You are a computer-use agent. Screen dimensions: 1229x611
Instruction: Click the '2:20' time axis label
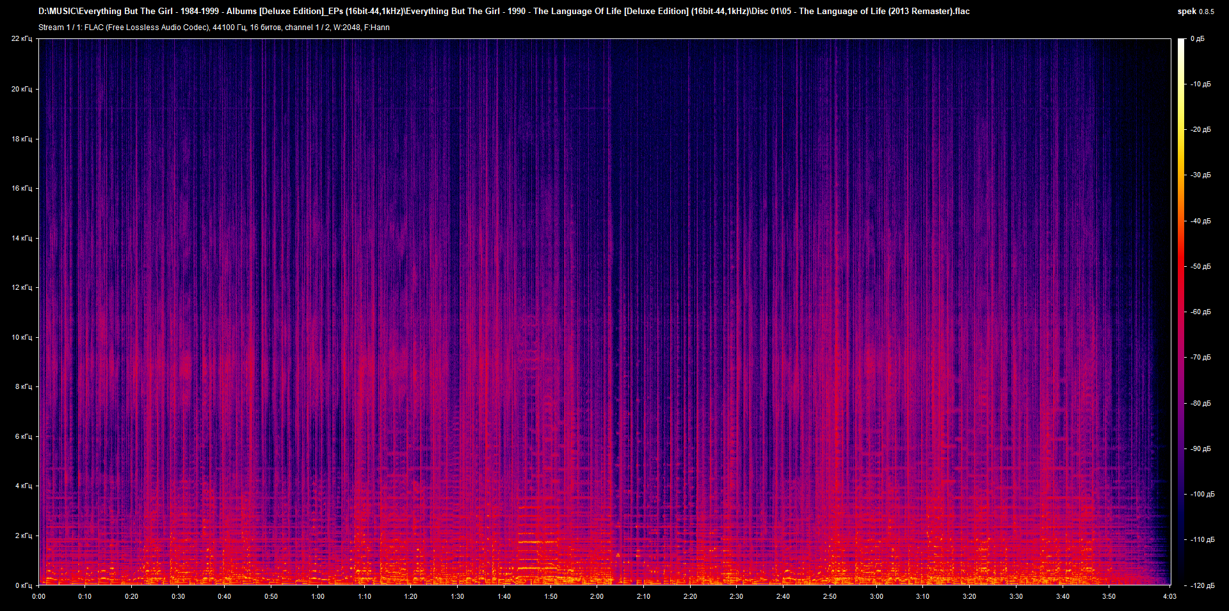point(690,596)
